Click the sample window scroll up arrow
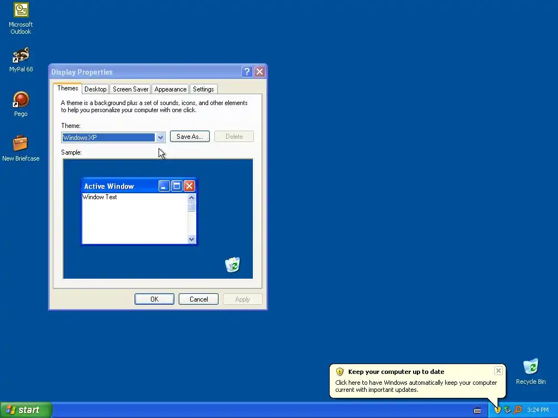This screenshot has height=418, width=558. coord(191,198)
